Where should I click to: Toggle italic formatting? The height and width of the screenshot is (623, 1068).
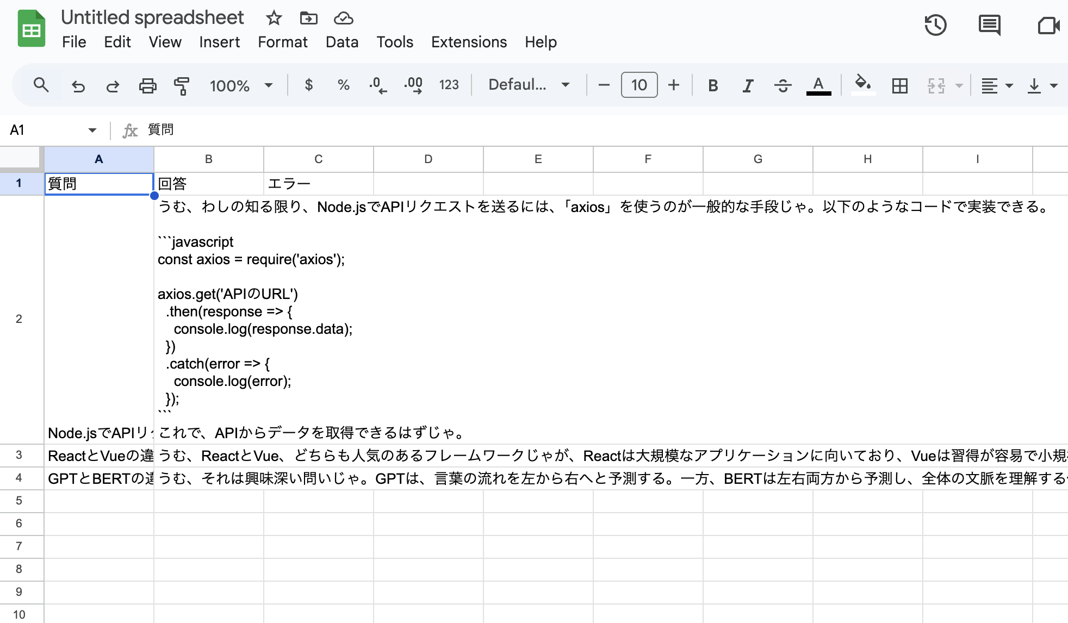(x=748, y=85)
